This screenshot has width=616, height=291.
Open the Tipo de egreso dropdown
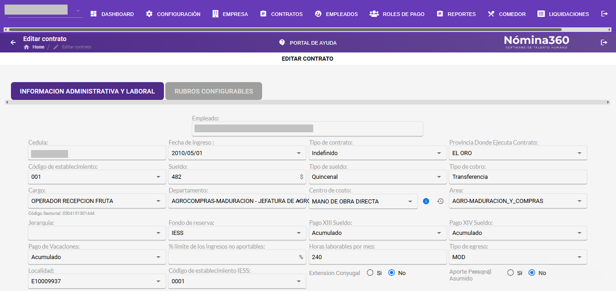tap(579, 257)
